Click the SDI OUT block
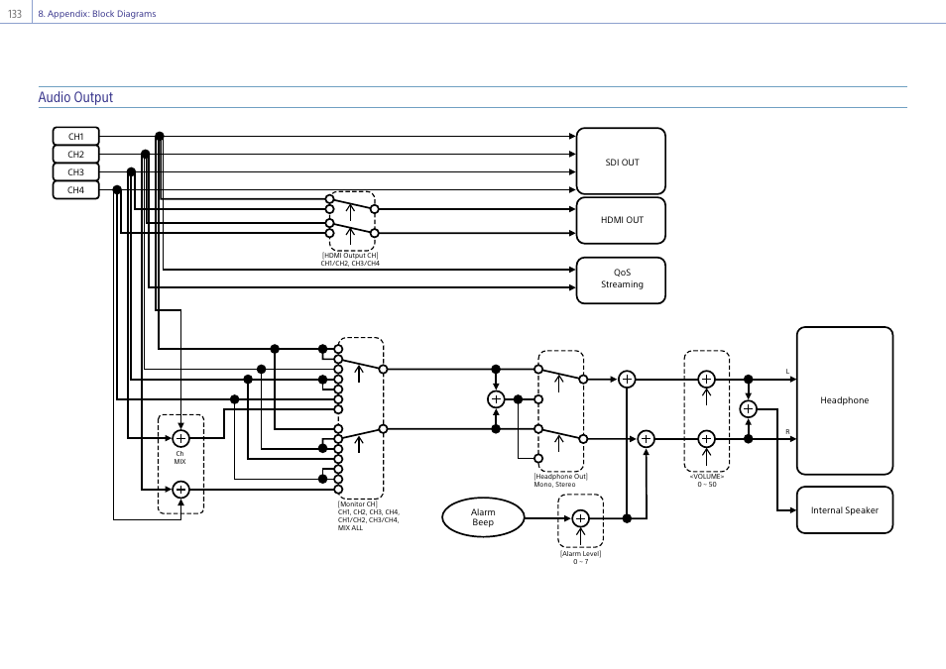Screen dimensions: 946x669 (622, 162)
